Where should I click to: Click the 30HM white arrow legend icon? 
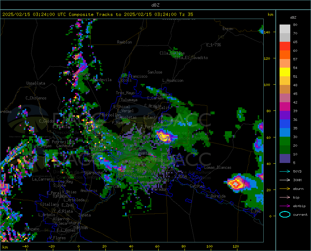pyautogui.click(x=285, y=180)
